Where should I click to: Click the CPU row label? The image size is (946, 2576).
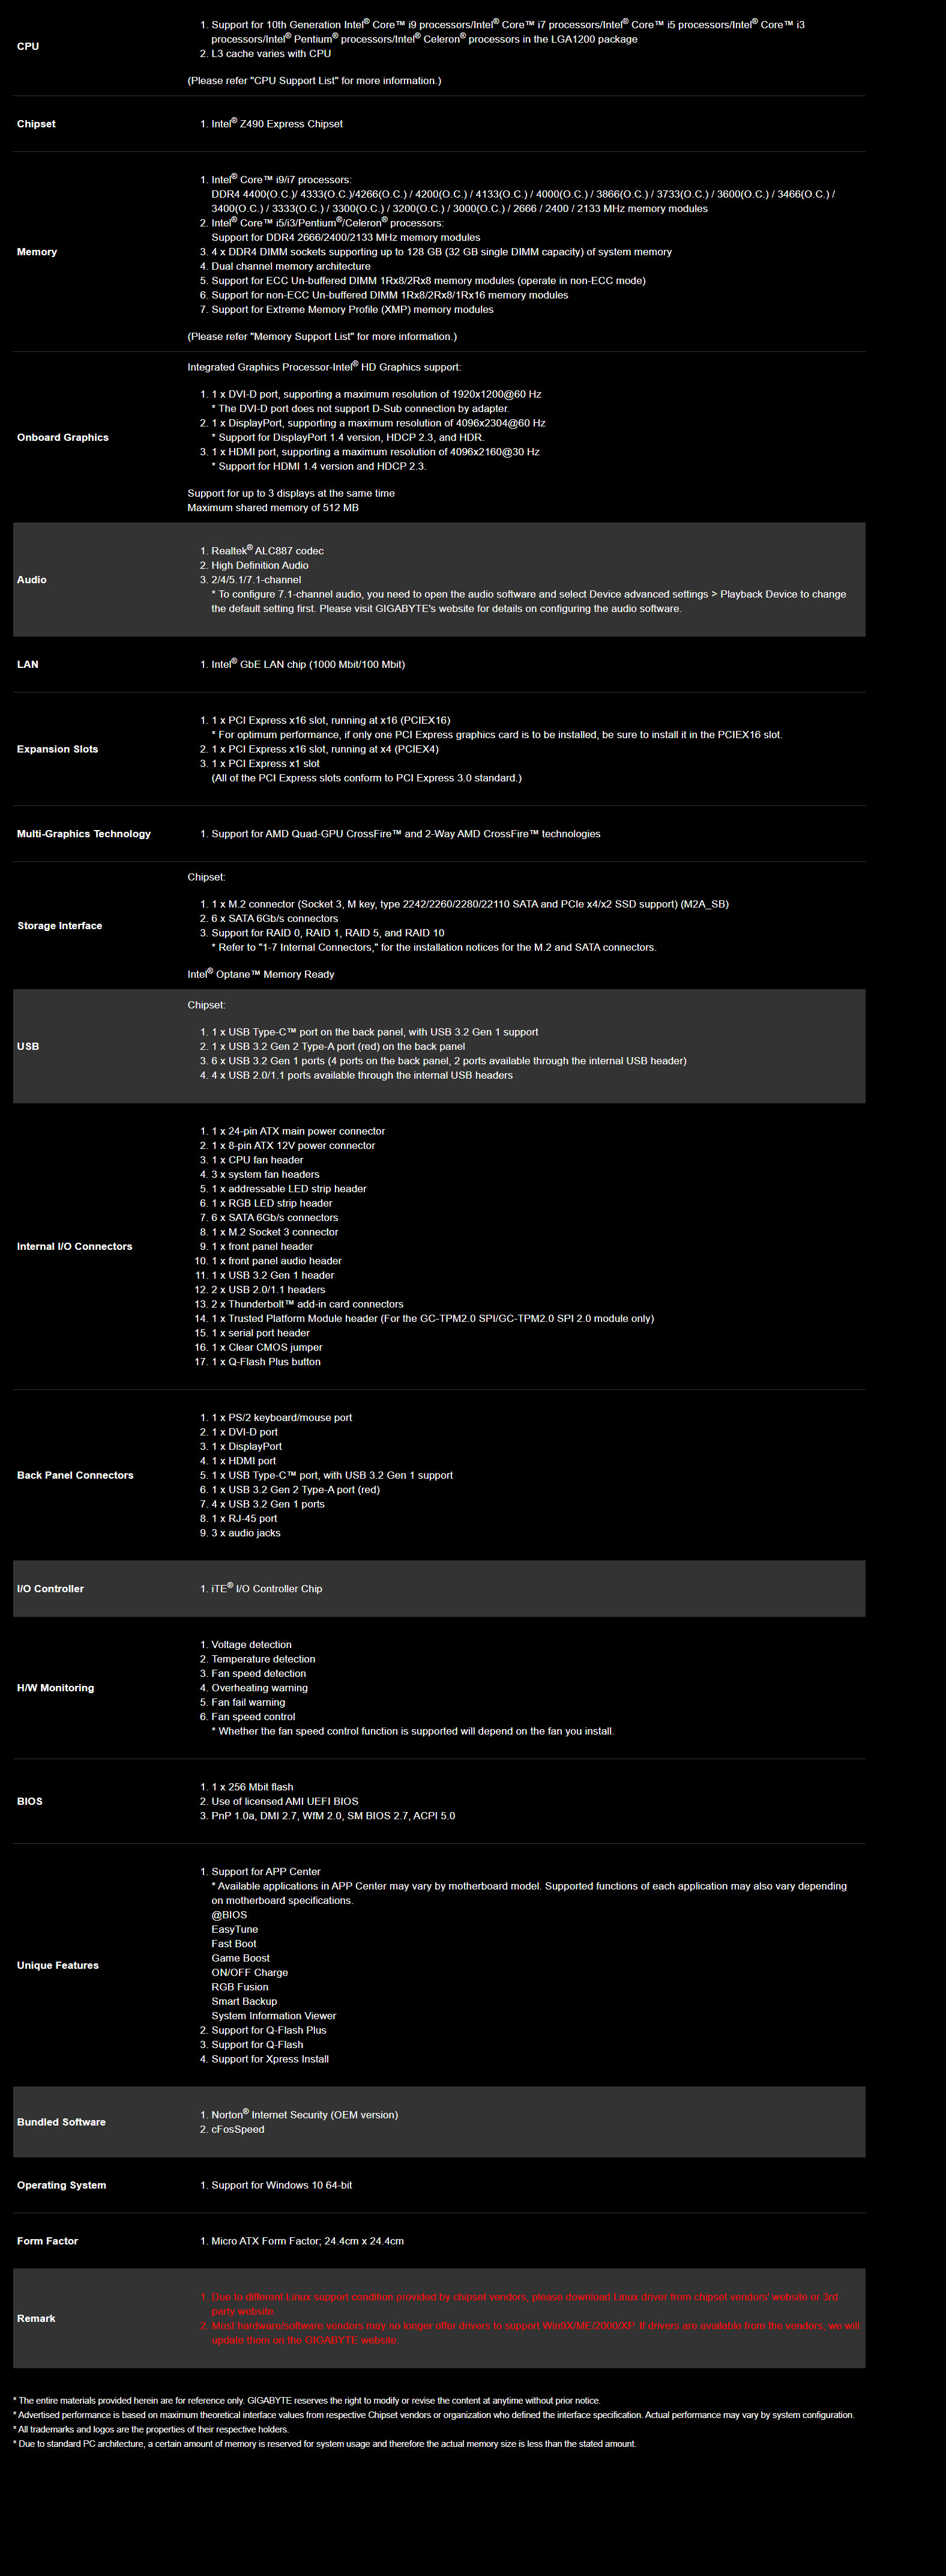(28, 46)
